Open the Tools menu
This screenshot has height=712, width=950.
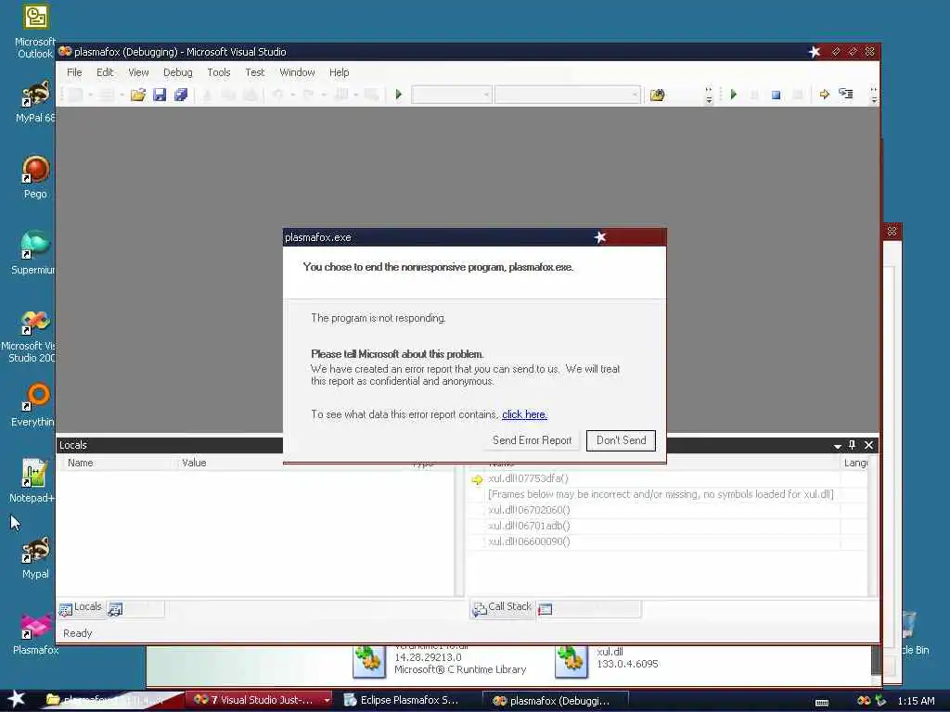point(219,72)
